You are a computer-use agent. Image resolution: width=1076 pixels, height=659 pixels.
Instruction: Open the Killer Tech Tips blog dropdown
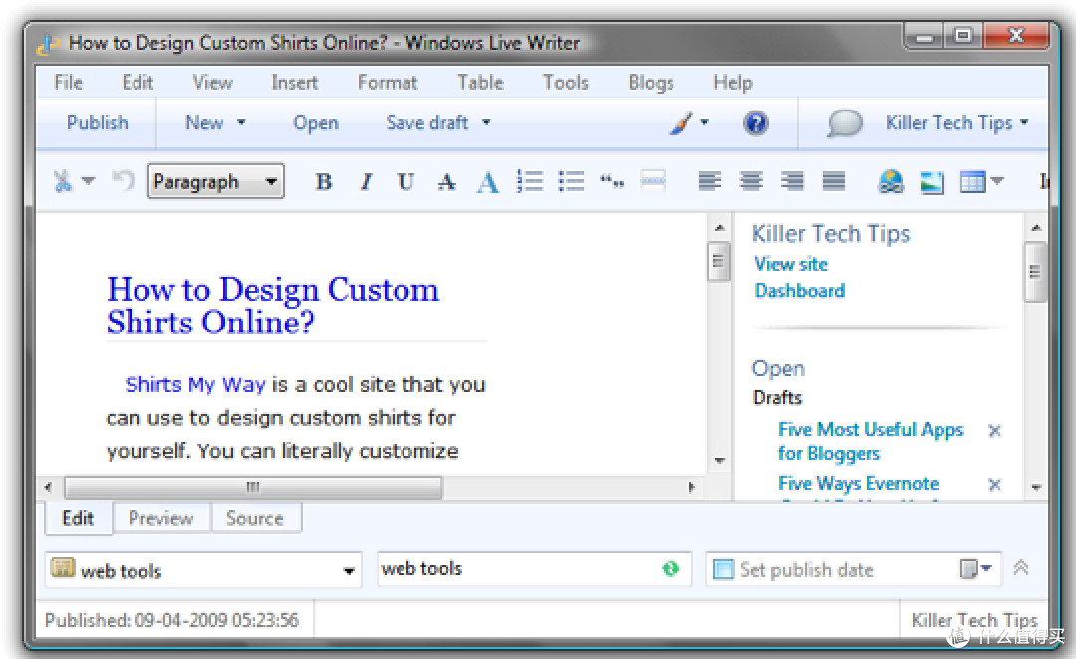(x=956, y=123)
